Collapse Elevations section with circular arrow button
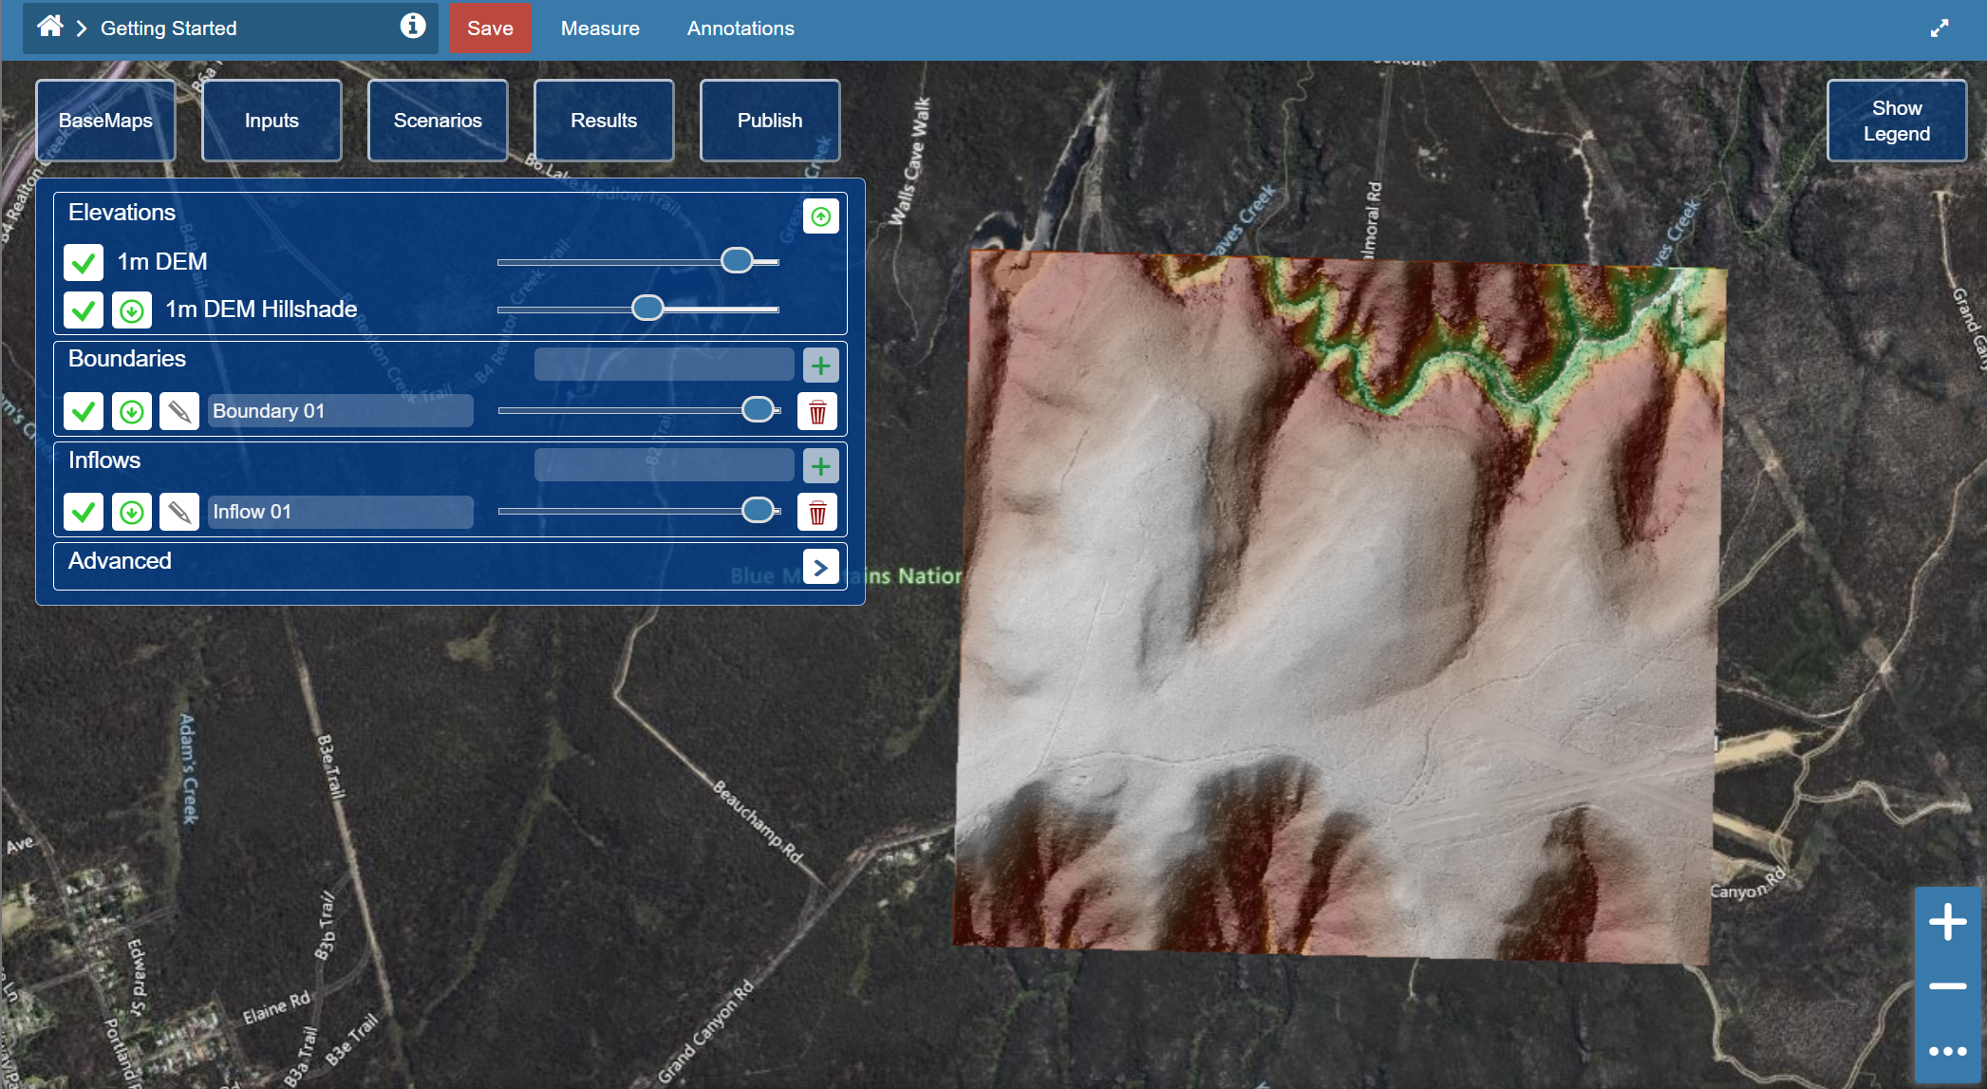1987x1089 pixels. (820, 216)
